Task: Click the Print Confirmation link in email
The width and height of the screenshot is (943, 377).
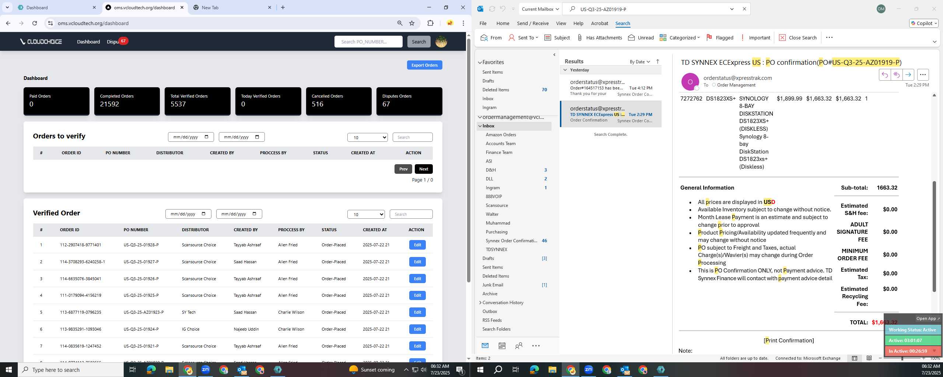Action: [x=789, y=341]
